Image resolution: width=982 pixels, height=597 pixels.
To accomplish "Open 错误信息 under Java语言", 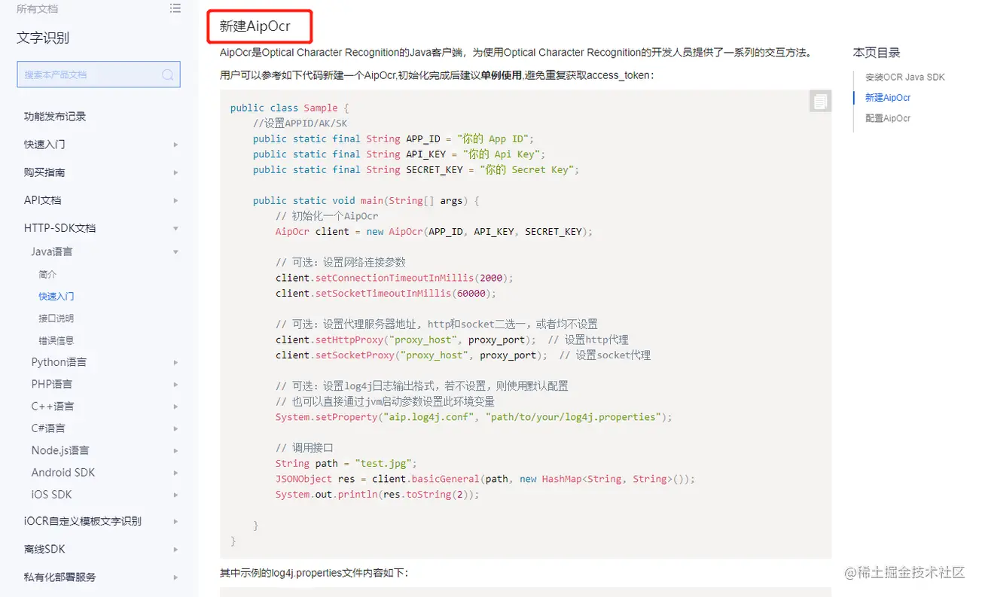I will click(56, 340).
